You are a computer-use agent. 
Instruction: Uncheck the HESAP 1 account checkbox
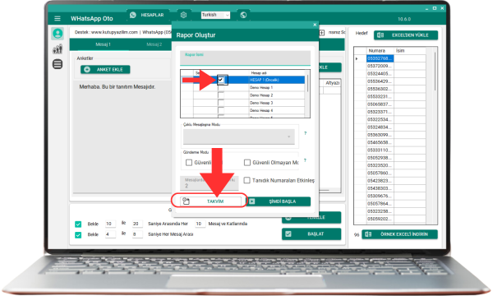click(x=221, y=80)
